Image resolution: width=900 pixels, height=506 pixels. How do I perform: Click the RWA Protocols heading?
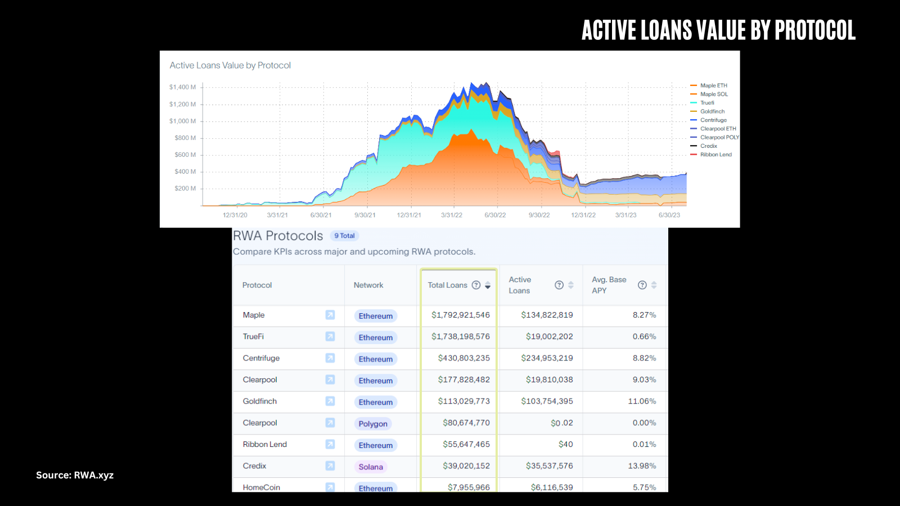(x=278, y=236)
